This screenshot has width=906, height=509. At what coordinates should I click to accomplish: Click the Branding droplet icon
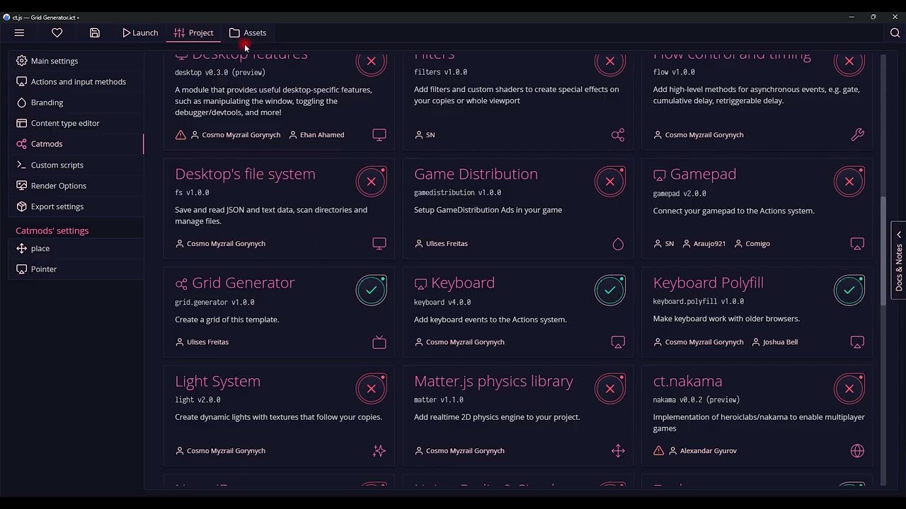[x=21, y=103]
